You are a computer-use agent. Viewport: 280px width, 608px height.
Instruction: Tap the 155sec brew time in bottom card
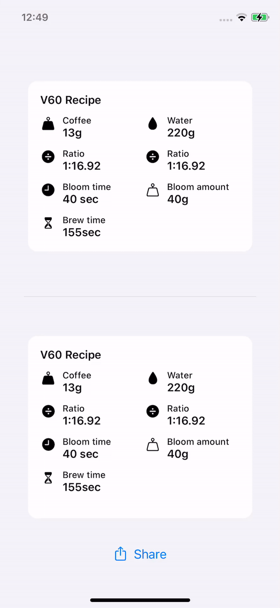82,487
